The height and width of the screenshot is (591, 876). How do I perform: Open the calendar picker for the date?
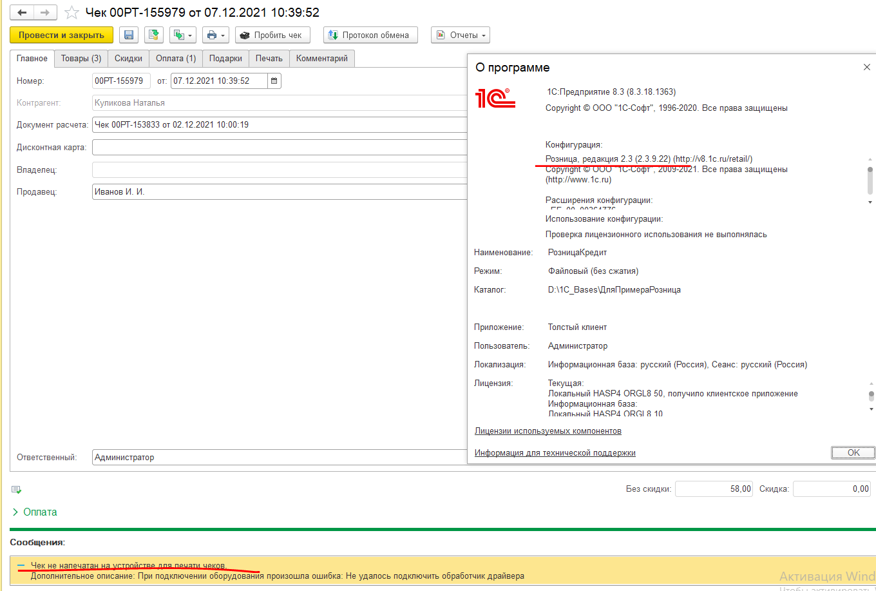coord(274,81)
